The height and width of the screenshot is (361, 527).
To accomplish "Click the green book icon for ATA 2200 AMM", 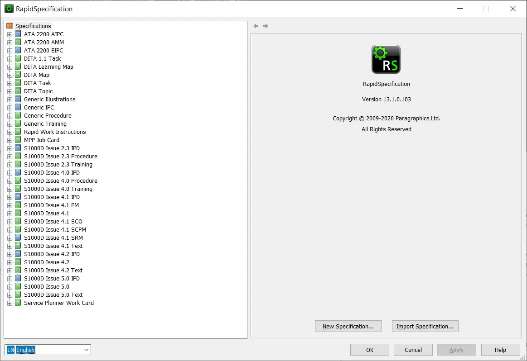I will (18, 42).
